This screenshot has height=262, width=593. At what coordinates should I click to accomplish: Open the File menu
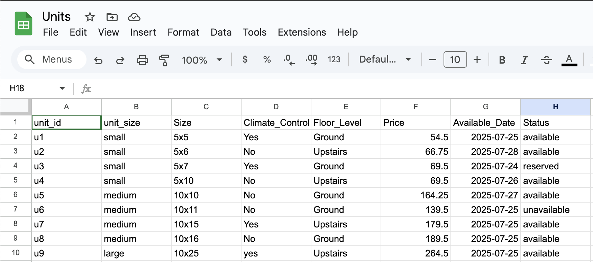click(x=51, y=32)
